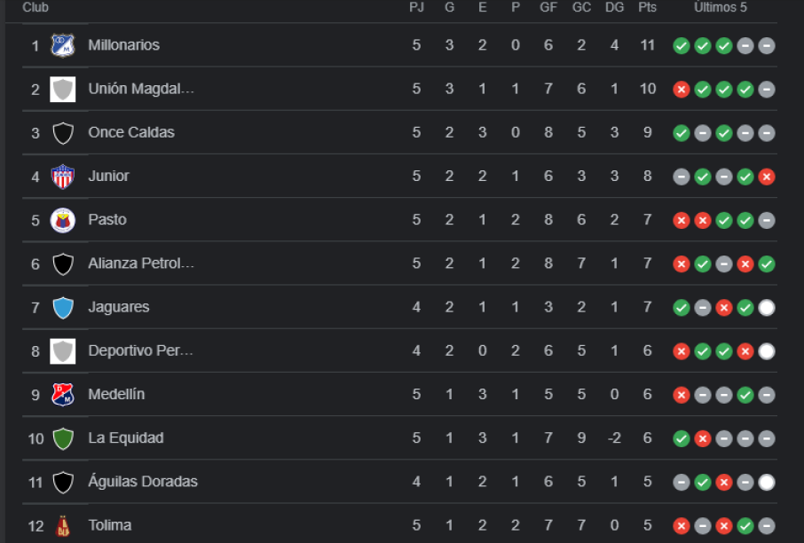Click the Club column header

(35, 8)
